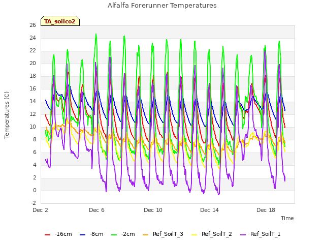Click the 16 y-axis tick label
The height and width of the screenshot is (244, 325).
(32, 88)
